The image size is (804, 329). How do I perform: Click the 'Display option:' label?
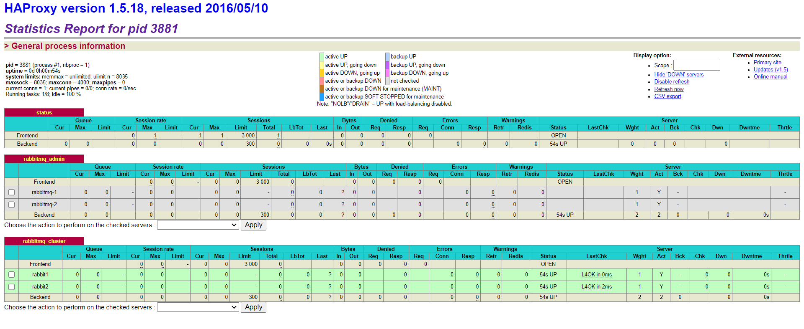tap(652, 56)
